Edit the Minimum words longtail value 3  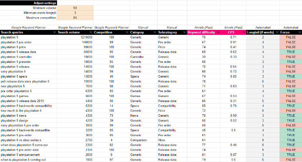tap(75, 13)
